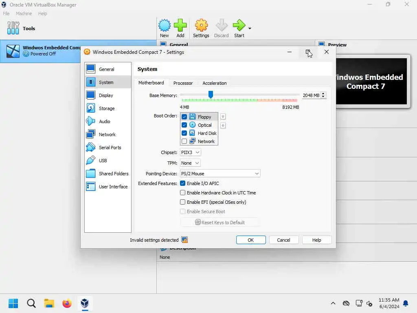Screen dimensions: 417x313
Task: Uncheck Optical in boot order
Action: coord(184,125)
